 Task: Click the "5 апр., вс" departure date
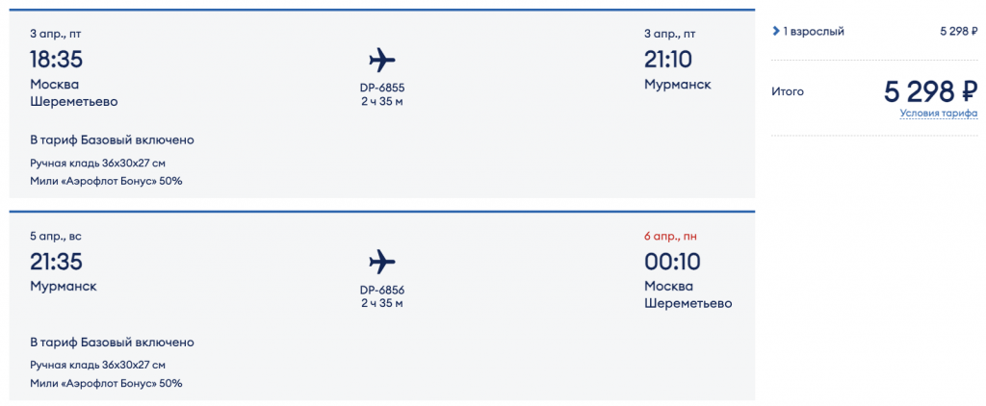coord(57,236)
